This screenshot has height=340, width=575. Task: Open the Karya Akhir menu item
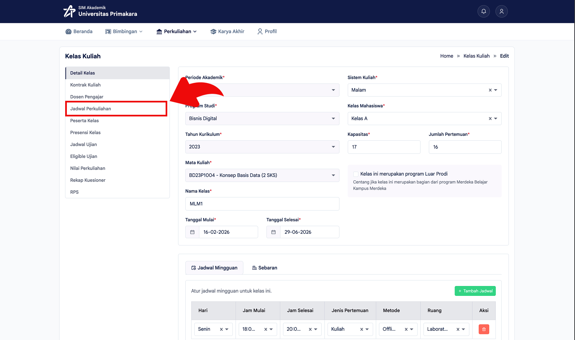coord(227,31)
